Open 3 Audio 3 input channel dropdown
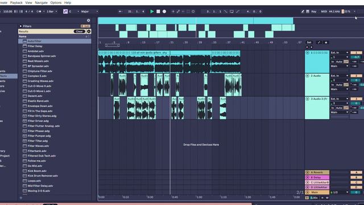The width and height of the screenshot is (364, 205). pos(340,103)
